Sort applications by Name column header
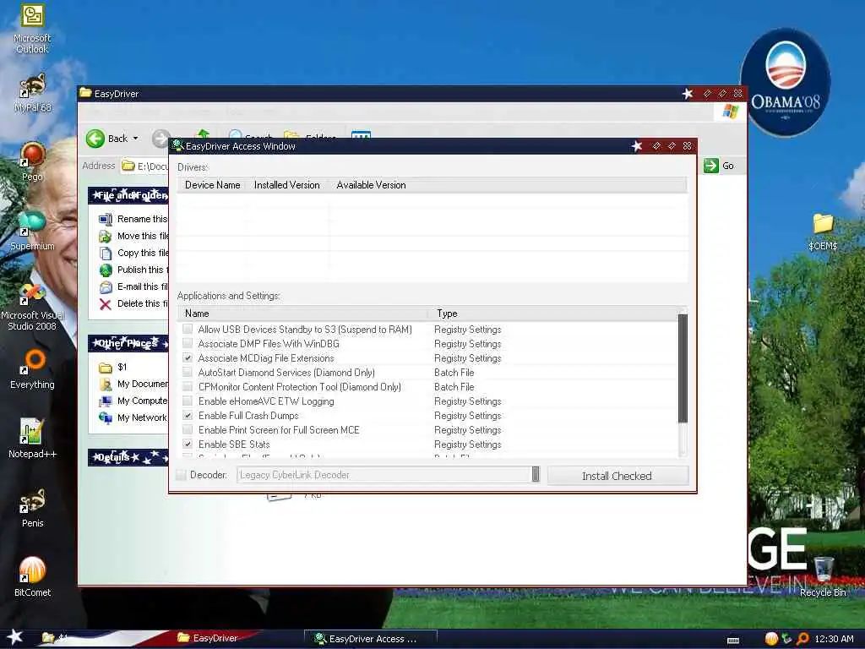The width and height of the screenshot is (865, 649). [x=303, y=314]
